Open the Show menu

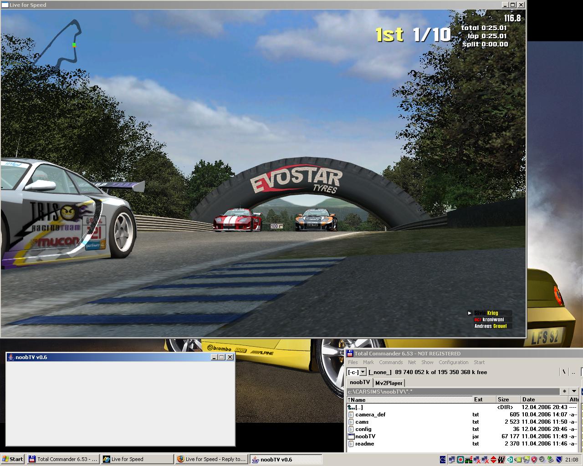tap(427, 362)
